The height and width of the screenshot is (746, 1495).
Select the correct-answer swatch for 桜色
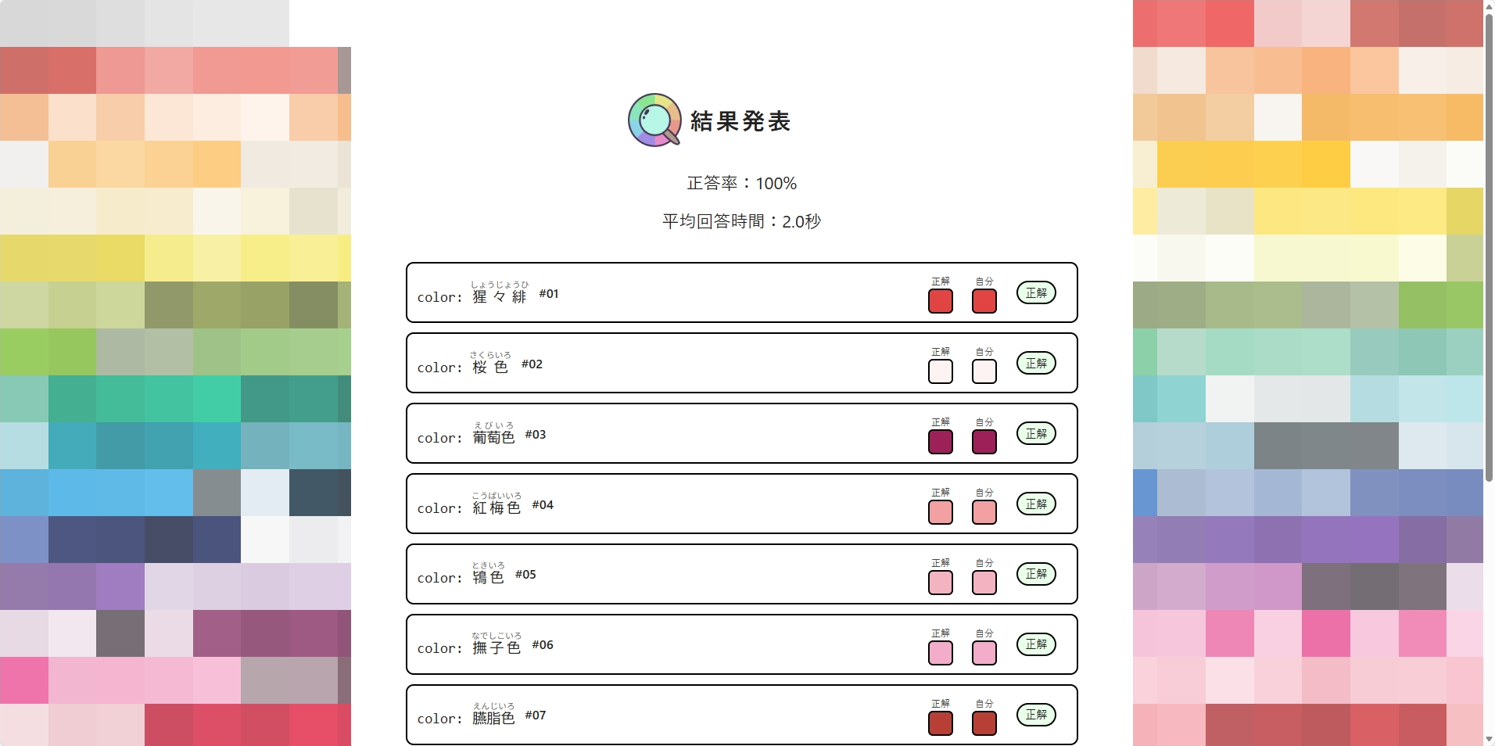coord(940,371)
